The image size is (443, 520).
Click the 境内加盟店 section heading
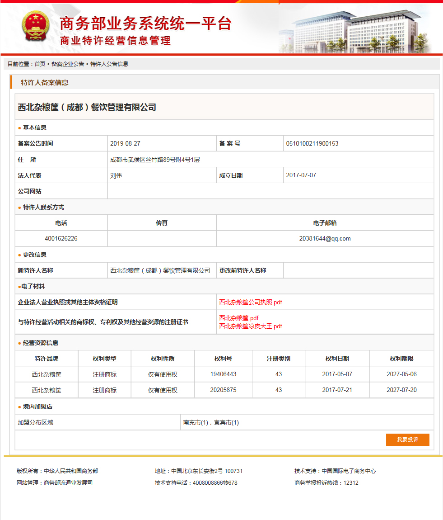(x=37, y=407)
